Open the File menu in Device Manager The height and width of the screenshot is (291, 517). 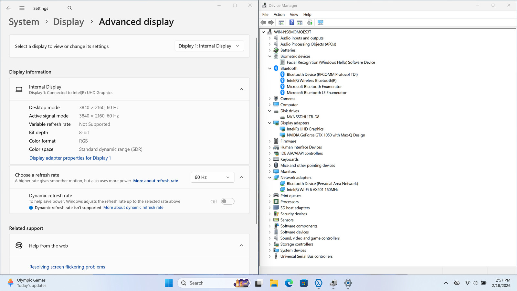tap(265, 15)
